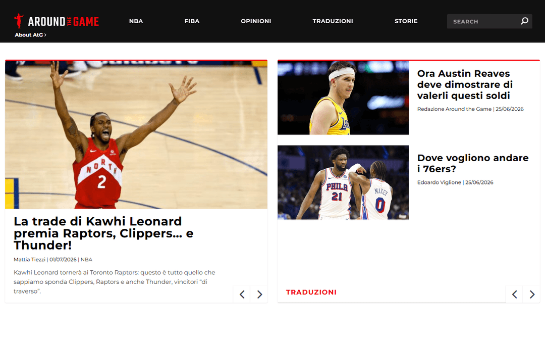This screenshot has width=545, height=341.
Task: Click the date 01/07/2026
Action: (63, 260)
